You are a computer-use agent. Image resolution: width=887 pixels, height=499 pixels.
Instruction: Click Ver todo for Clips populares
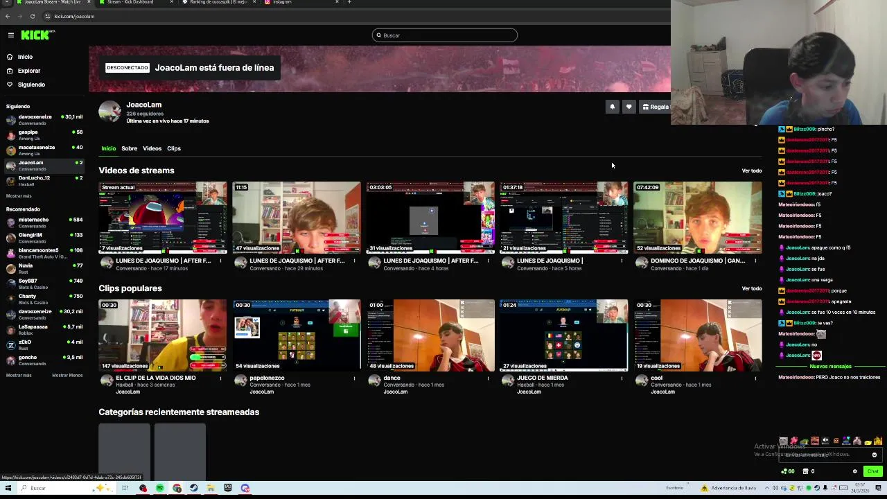point(752,288)
